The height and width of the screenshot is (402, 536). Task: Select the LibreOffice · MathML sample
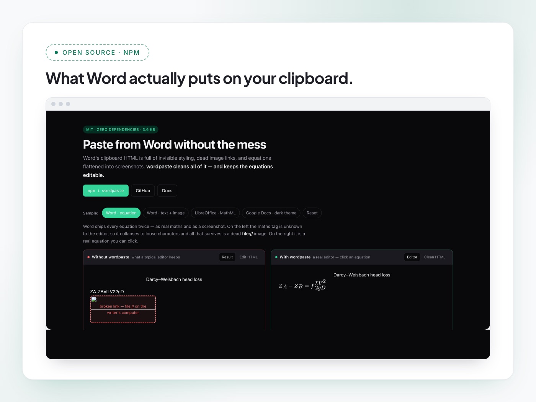pyautogui.click(x=215, y=213)
